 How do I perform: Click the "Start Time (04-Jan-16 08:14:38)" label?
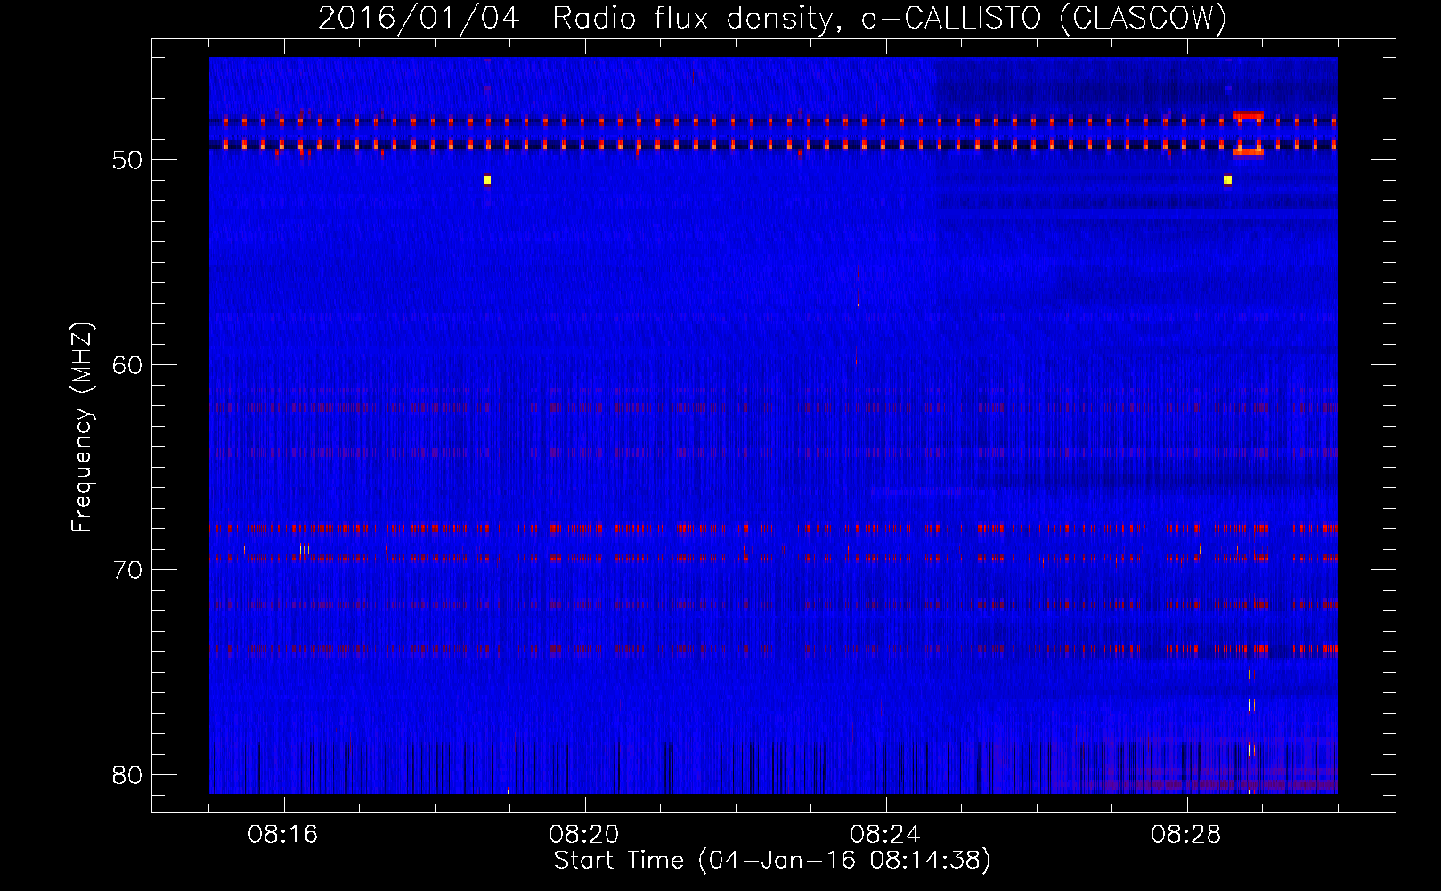[772, 861]
